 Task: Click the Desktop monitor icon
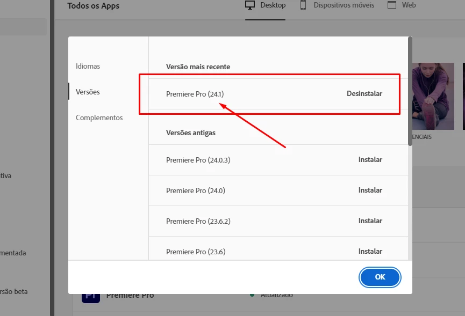click(250, 5)
